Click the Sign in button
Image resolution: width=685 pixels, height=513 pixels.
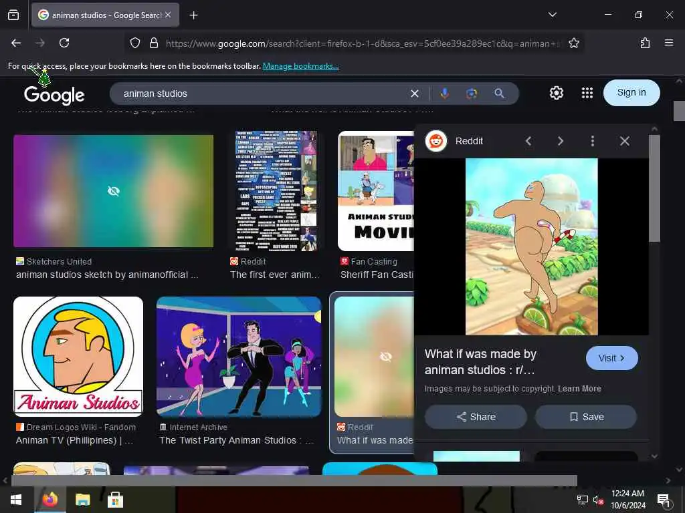(631, 92)
